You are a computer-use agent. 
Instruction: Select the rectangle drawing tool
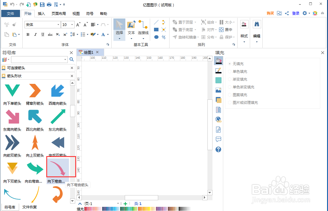156,30
